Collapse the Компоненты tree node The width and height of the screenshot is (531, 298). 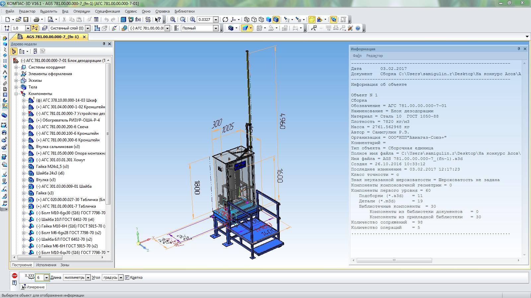tap(16, 94)
